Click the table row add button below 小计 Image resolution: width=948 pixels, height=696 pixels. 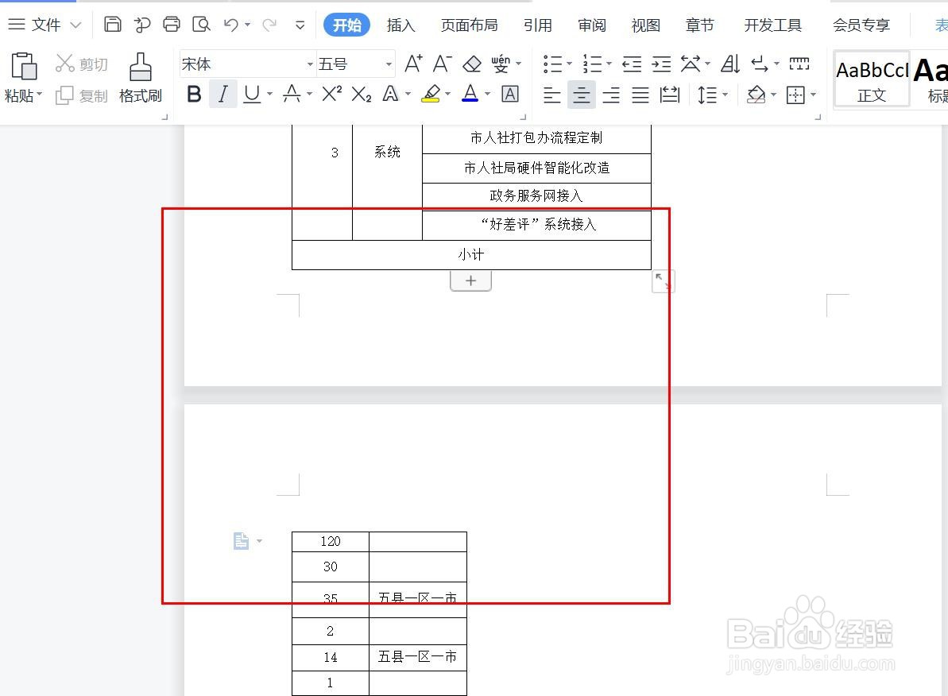tap(470, 280)
